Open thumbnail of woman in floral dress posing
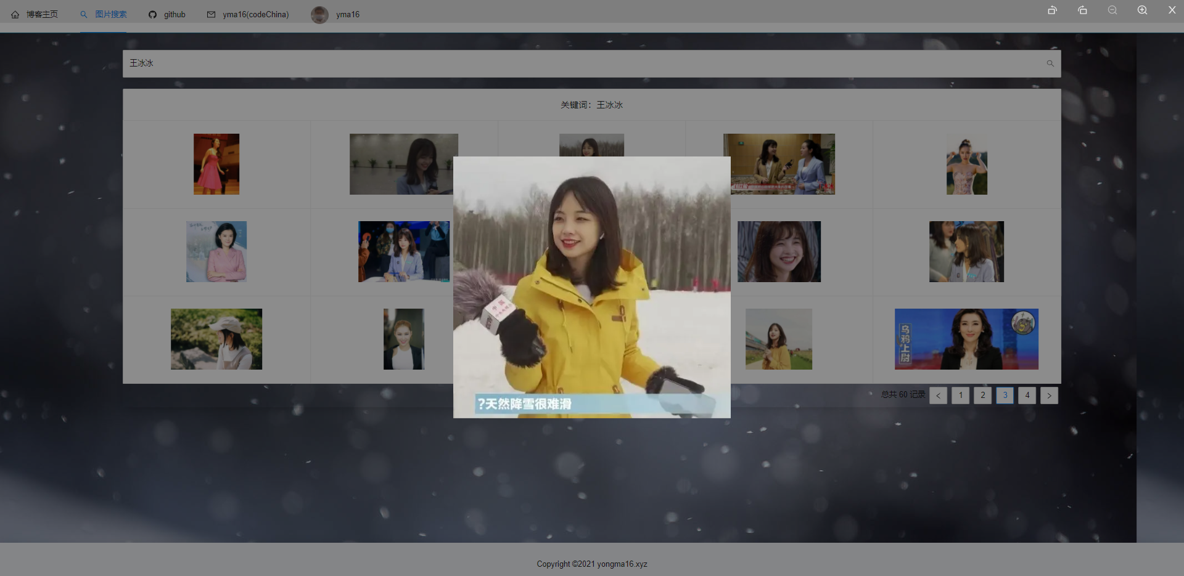Viewport: 1184px width, 576px height. (967, 164)
